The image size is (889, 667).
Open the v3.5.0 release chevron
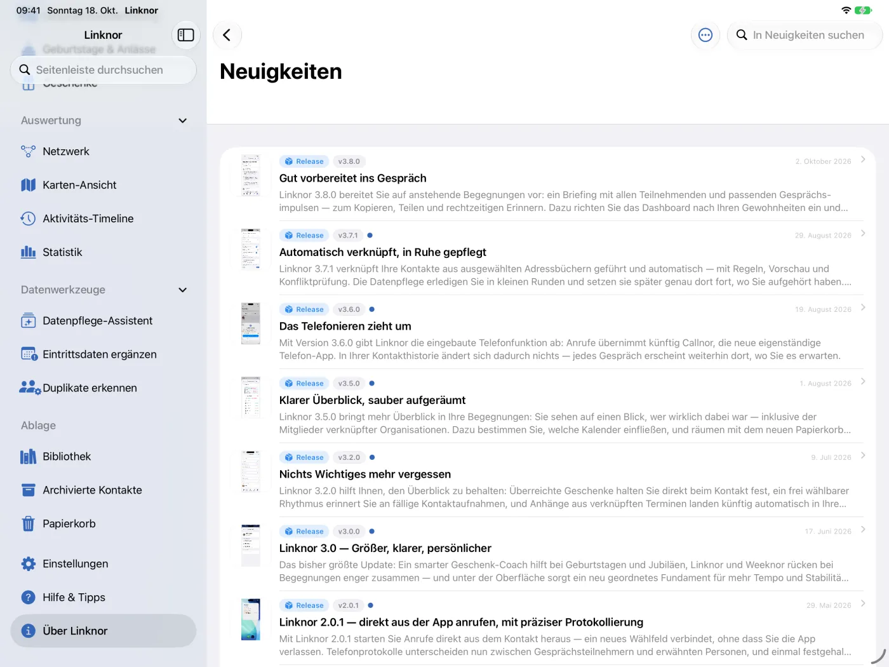pyautogui.click(x=863, y=381)
